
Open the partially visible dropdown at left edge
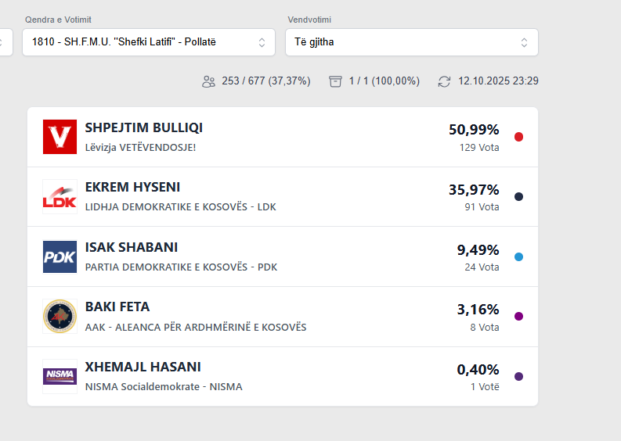tap(5, 42)
